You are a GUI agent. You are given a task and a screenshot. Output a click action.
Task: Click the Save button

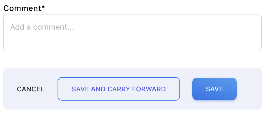[214, 89]
